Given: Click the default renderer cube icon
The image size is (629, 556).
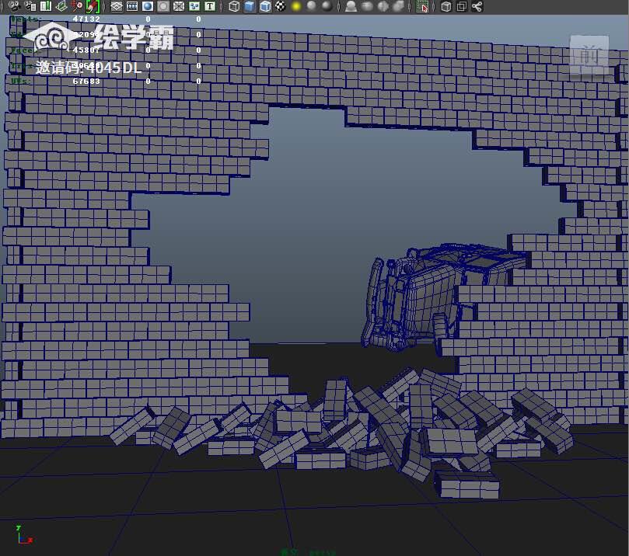Looking at the screenshot, I should coord(446,6).
